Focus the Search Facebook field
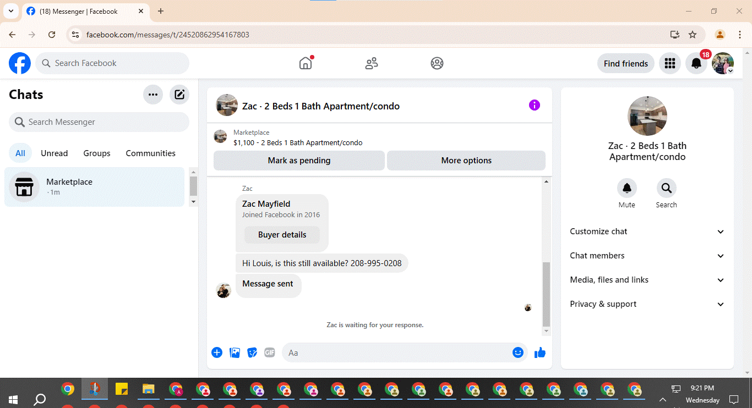 coord(112,63)
